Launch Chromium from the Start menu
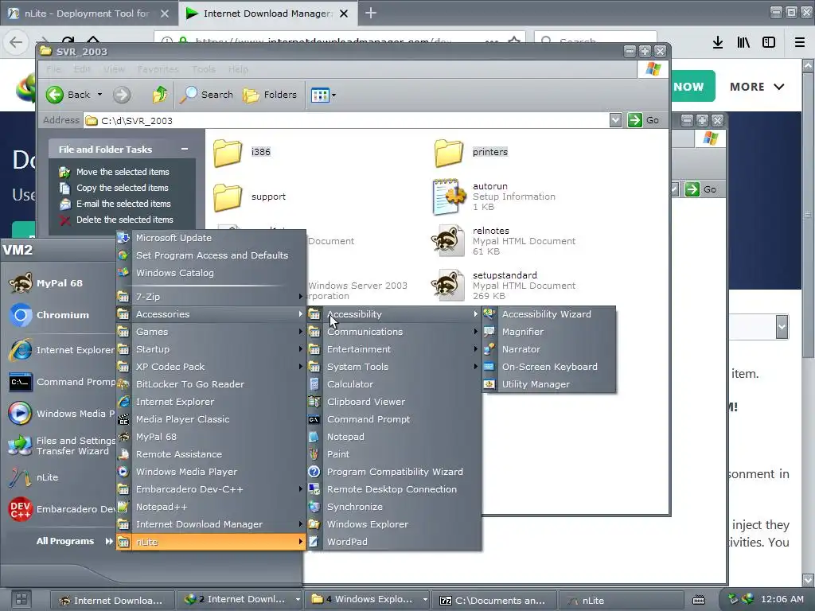The height and width of the screenshot is (611, 815). [59, 315]
